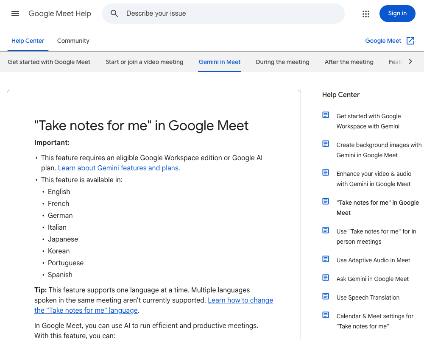Image resolution: width=424 pixels, height=339 pixels.
Task: Open Ask Gemini in Google Meet article
Action: (x=373, y=279)
